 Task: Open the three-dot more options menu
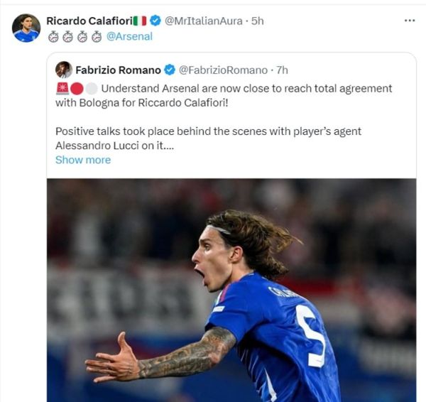(x=409, y=21)
